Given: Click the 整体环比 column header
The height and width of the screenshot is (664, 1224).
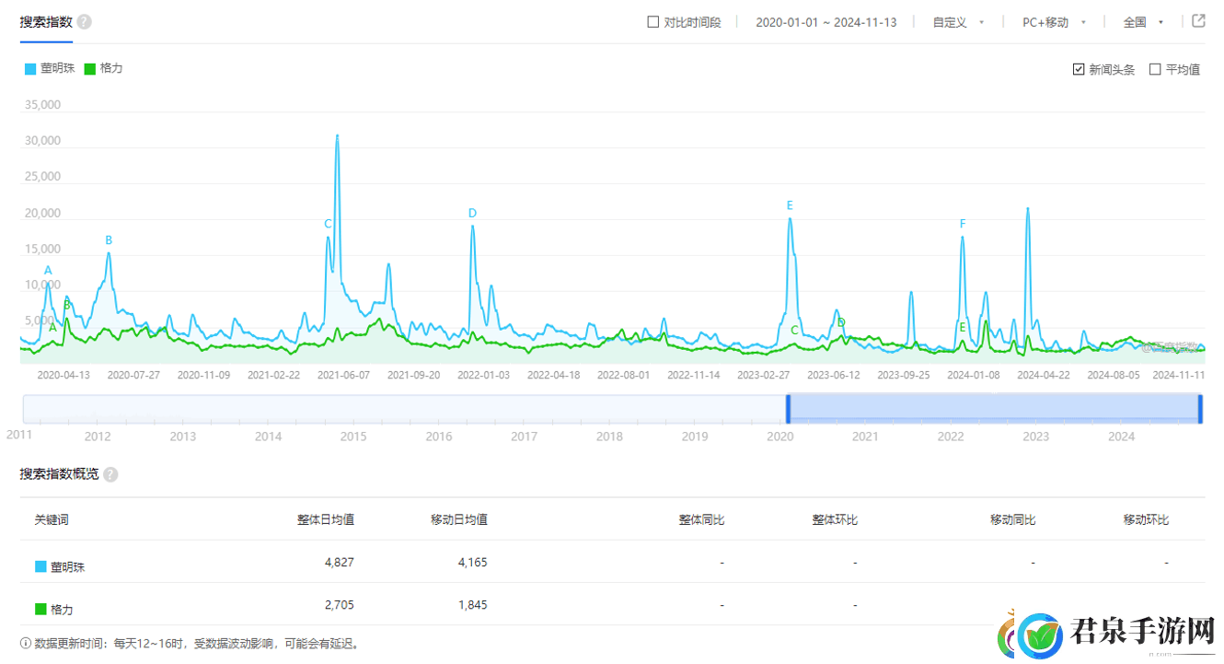Looking at the screenshot, I should [835, 519].
